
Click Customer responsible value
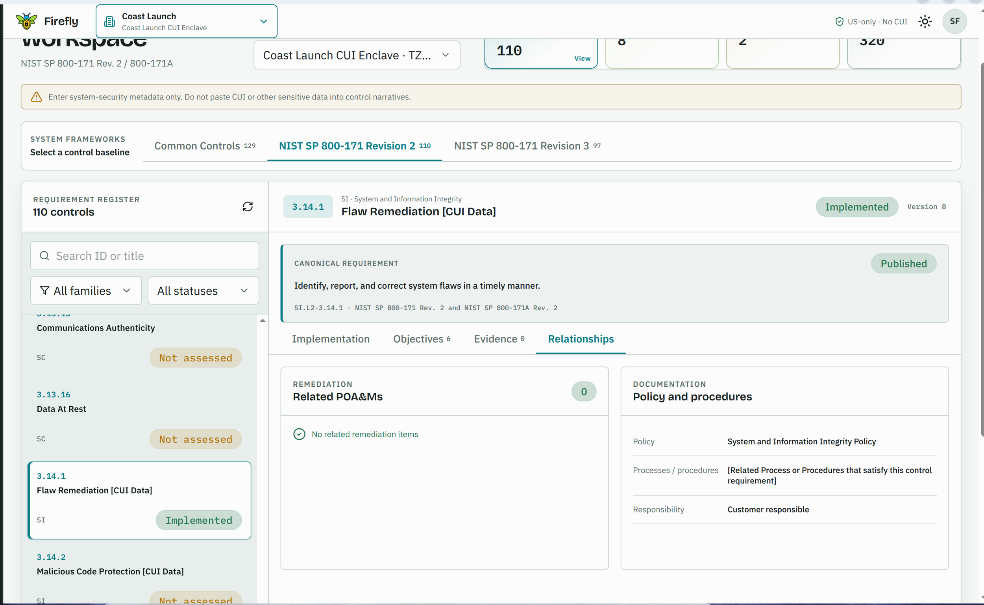pyautogui.click(x=768, y=509)
